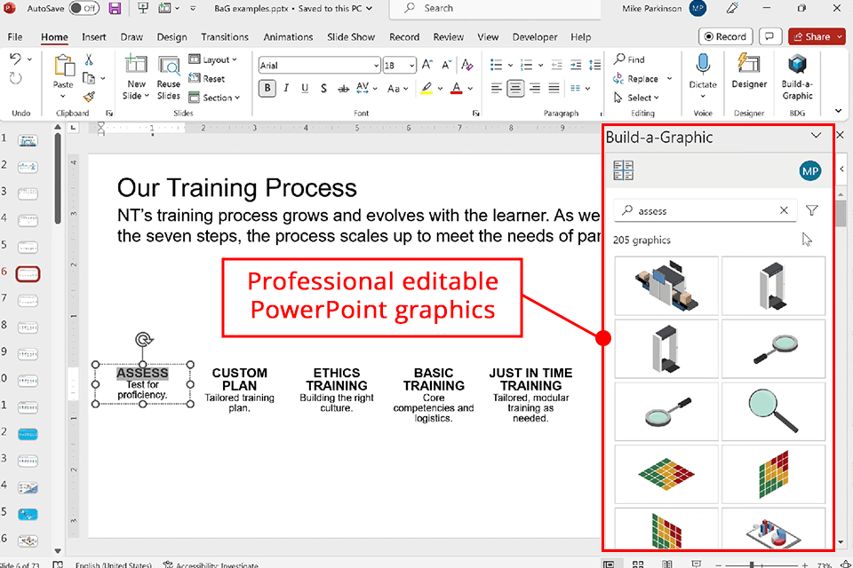Screen dimensions: 853x568
Task: Click the title bar Search box
Action: (495, 8)
